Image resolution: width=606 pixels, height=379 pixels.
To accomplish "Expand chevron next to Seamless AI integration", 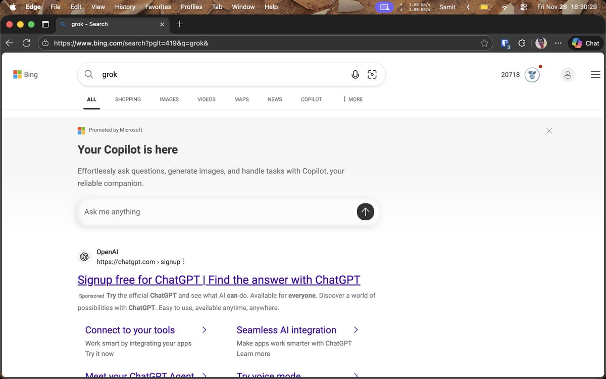I will tap(356, 330).
